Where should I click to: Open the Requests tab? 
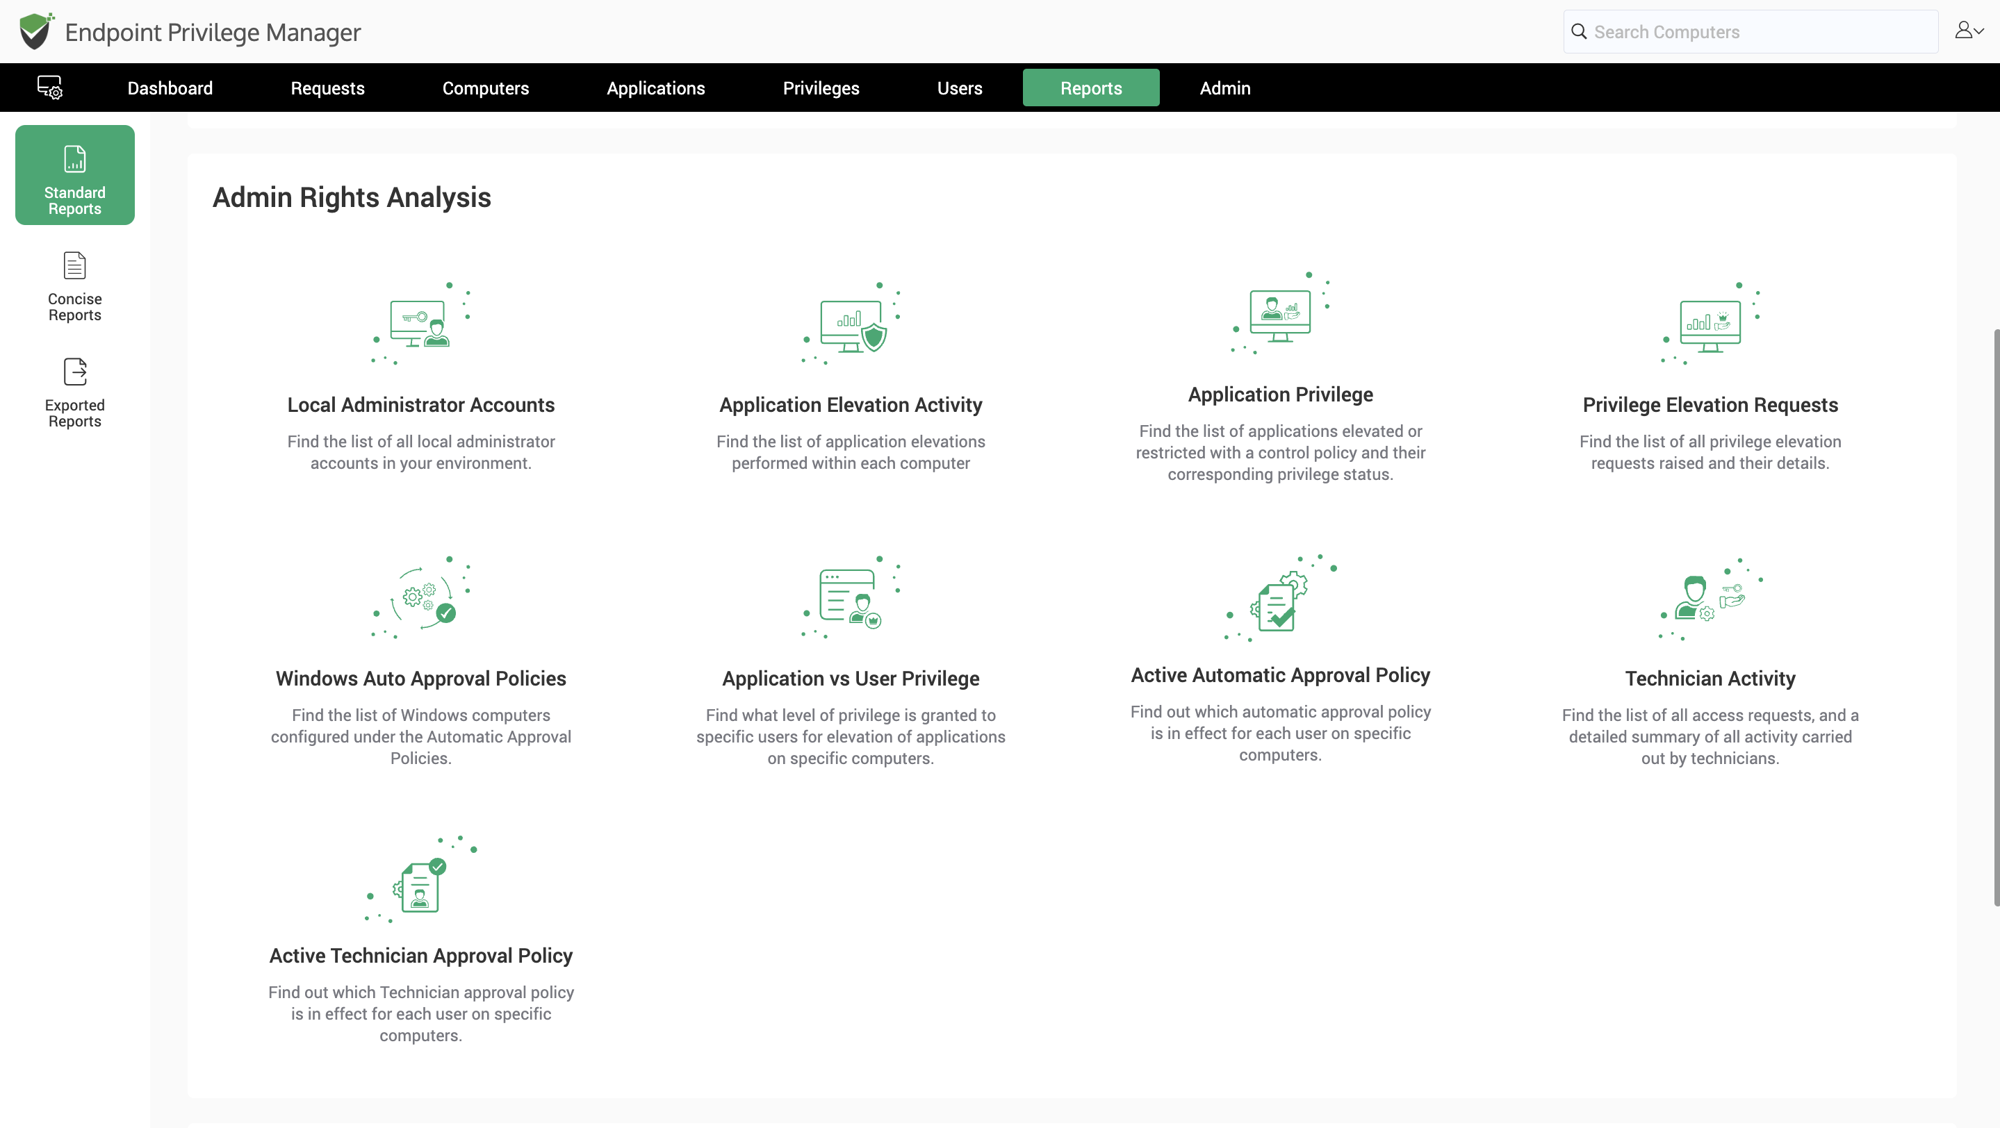pyautogui.click(x=327, y=88)
